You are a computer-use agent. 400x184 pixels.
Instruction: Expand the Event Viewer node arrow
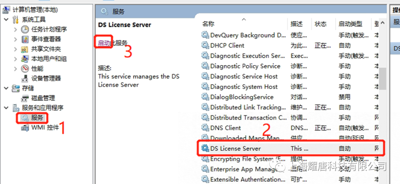tap(16, 39)
